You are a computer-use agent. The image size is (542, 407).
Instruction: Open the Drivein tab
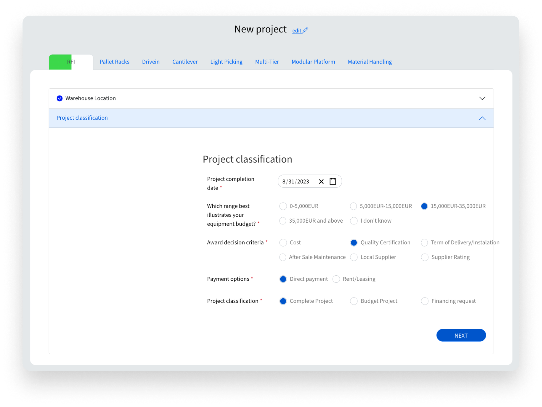tap(151, 62)
